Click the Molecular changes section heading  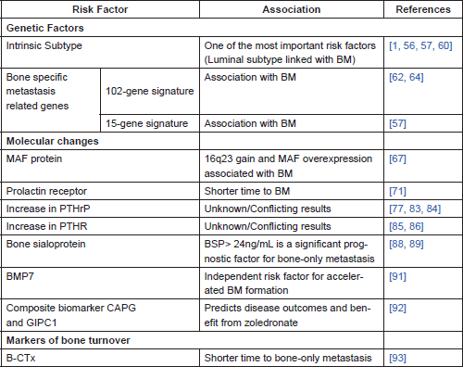[x=53, y=141]
